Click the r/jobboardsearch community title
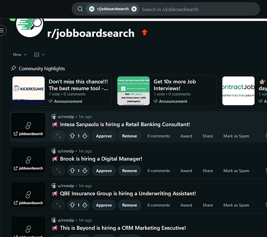 coord(91,33)
